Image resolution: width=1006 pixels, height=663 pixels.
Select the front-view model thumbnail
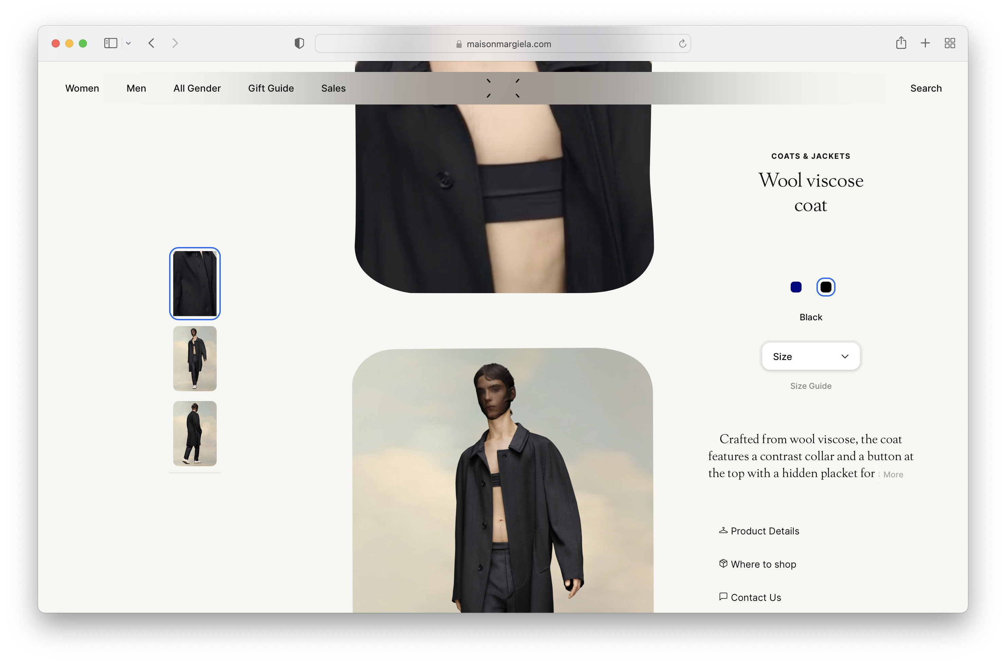[x=195, y=359]
